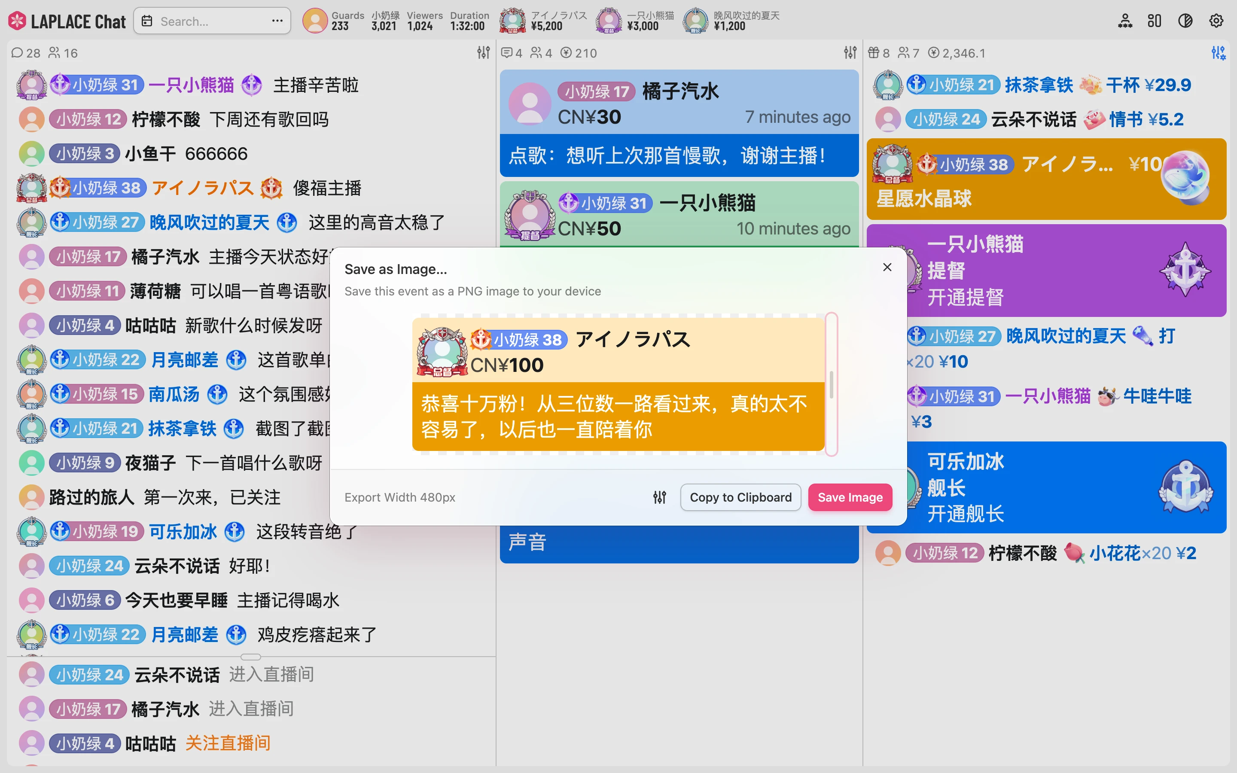Open superchat column filter sliders icon
Viewport: 1237px width, 773px height.
[850, 52]
